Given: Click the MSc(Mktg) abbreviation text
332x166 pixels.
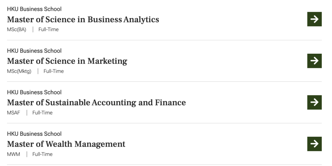Looking at the screenshot, I should coord(19,71).
